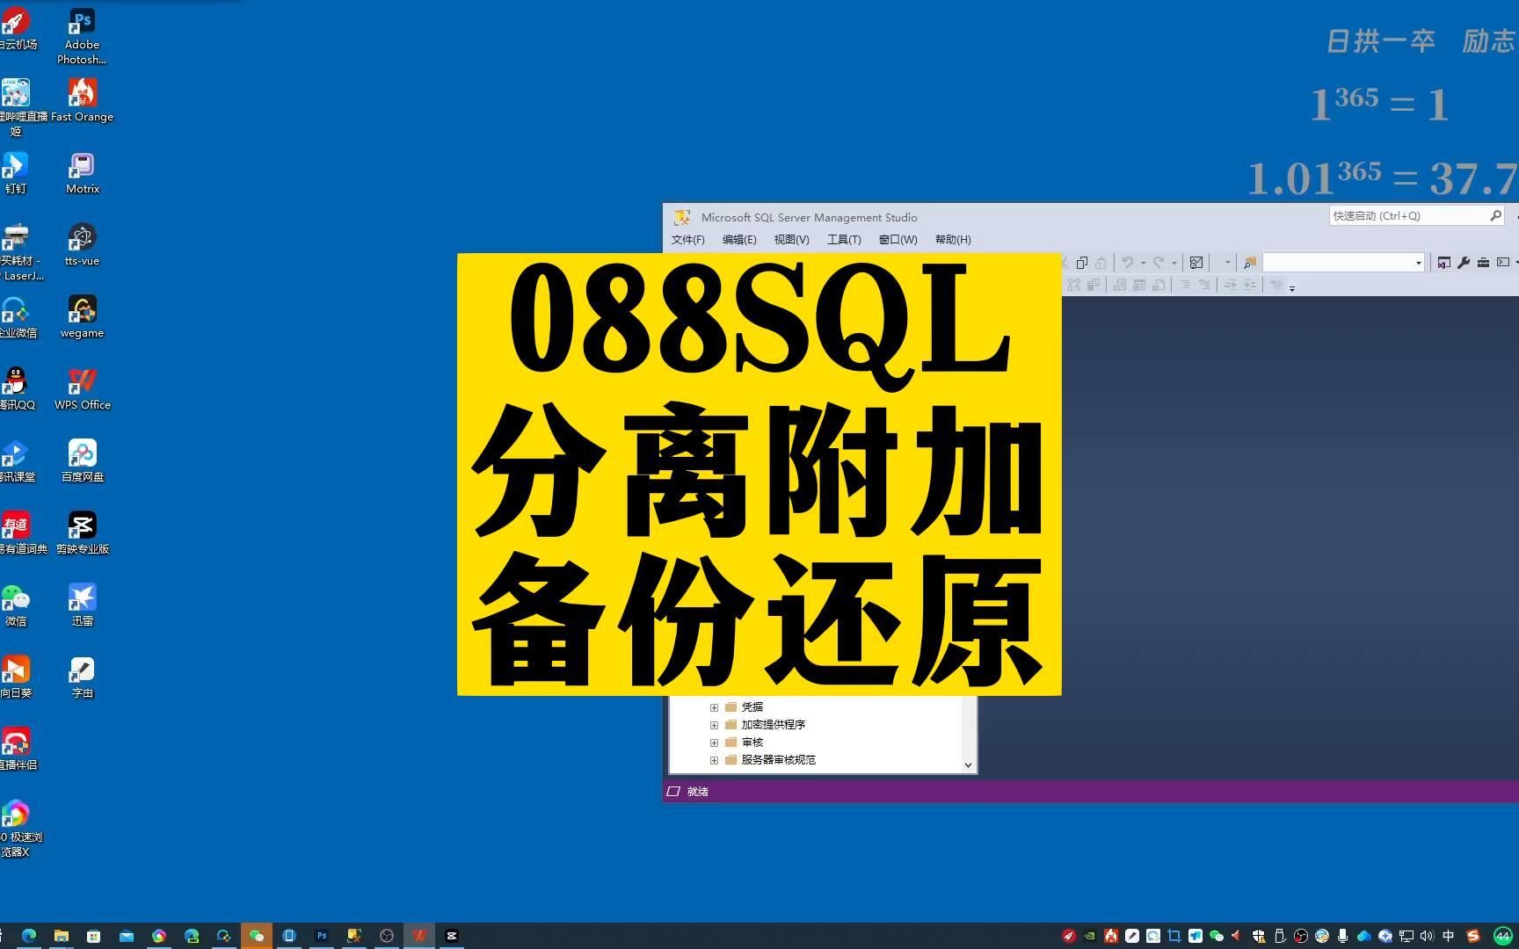This screenshot has height=949, width=1519.
Task: Click the network tray icon
Action: pyautogui.click(x=1406, y=936)
